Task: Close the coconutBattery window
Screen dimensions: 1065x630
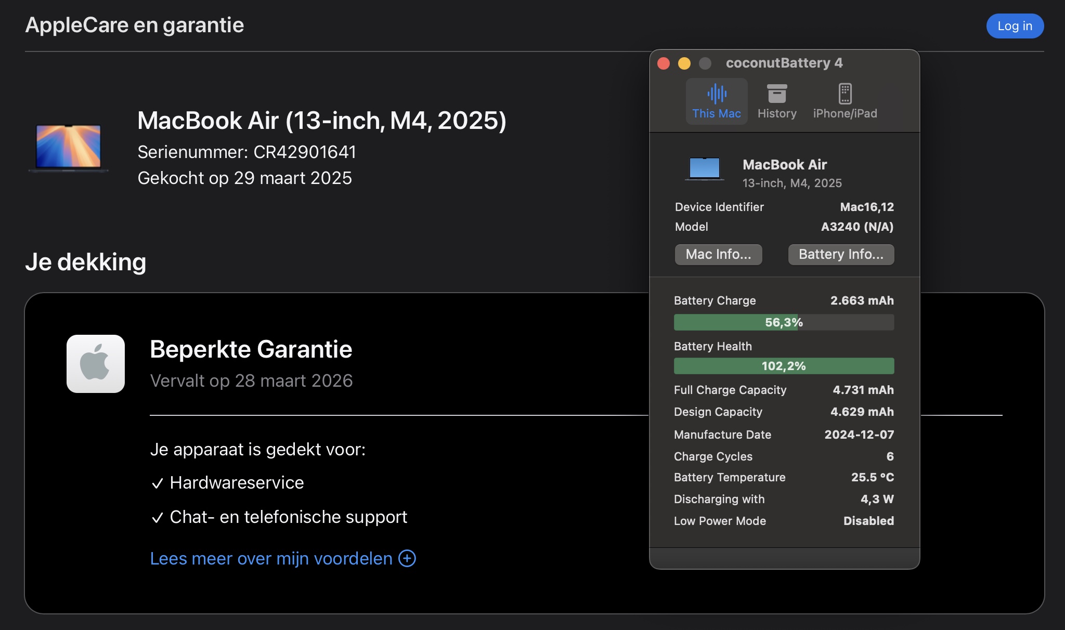Action: [x=664, y=63]
